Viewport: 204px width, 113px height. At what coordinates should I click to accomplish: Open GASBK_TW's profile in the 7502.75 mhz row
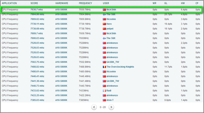pyautogui.click(x=113, y=62)
